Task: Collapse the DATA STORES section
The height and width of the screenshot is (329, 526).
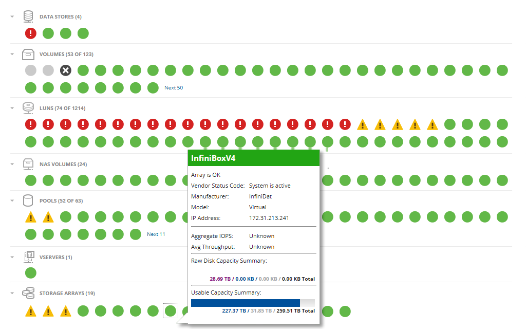Action: tap(11, 16)
